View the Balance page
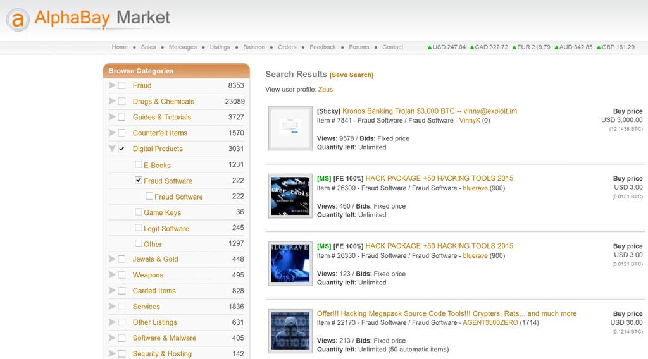 tap(254, 47)
